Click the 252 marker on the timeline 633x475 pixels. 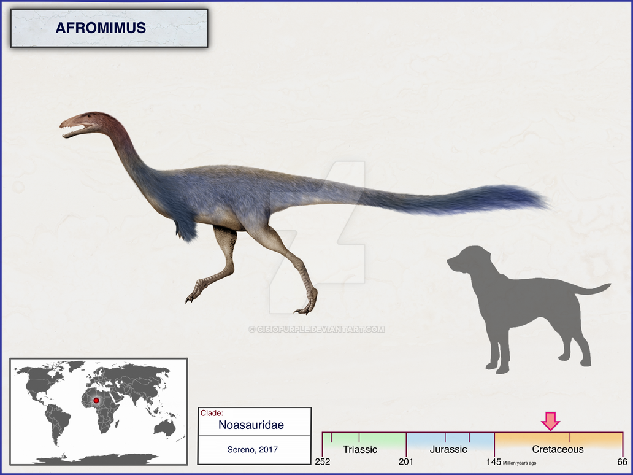pos(322,461)
